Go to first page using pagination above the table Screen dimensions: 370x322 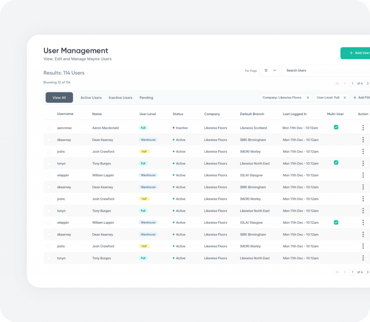click(337, 84)
